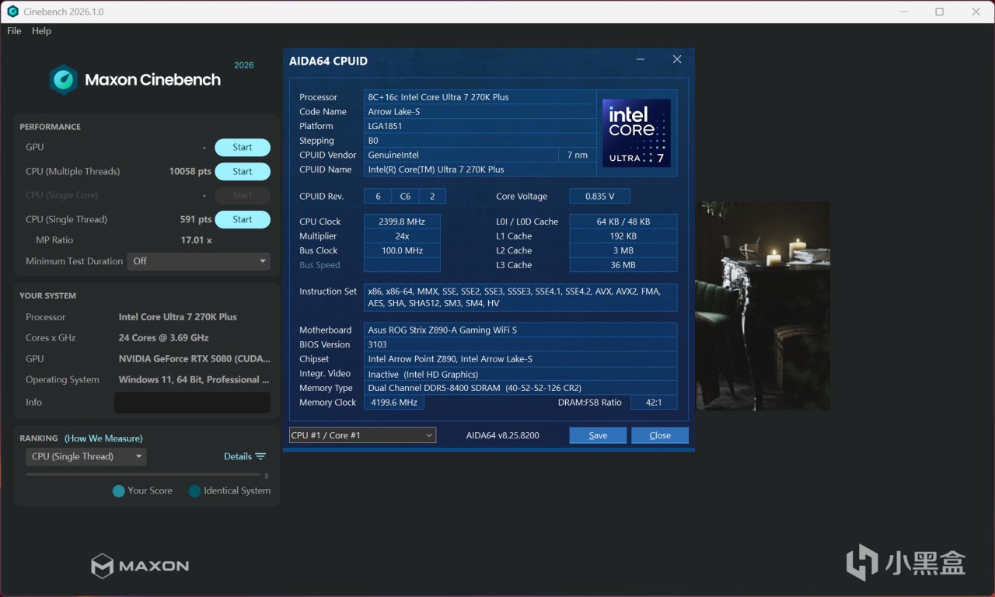The height and width of the screenshot is (597, 995).
Task: Click the Intel Core Ultra 7 badge
Action: coord(637,132)
